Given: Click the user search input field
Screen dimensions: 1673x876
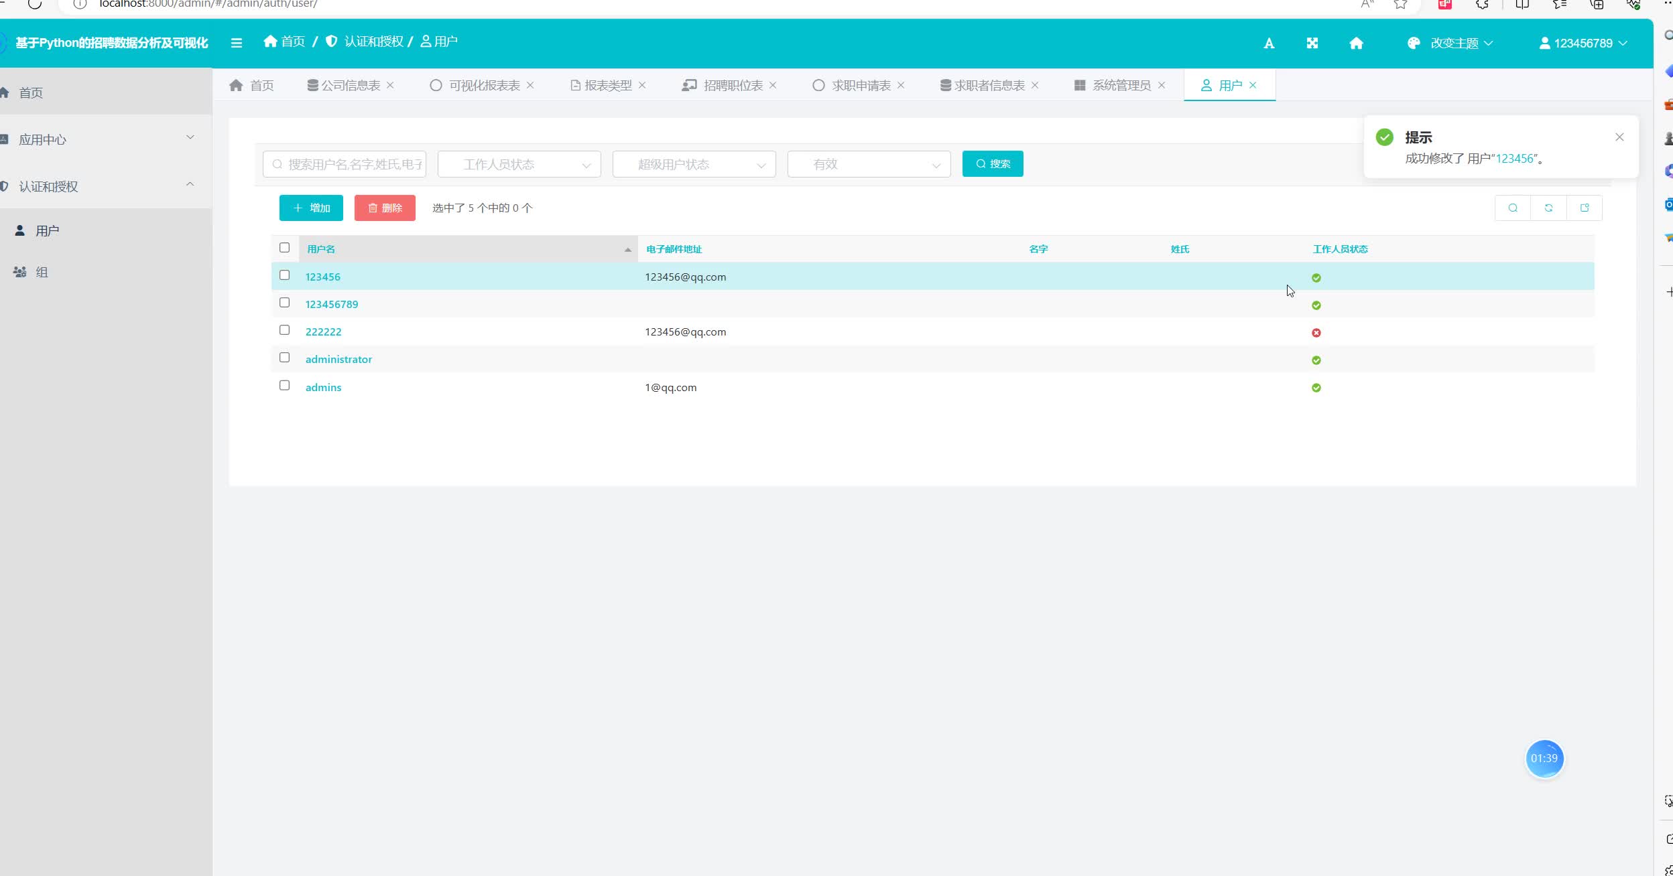Looking at the screenshot, I should (345, 164).
